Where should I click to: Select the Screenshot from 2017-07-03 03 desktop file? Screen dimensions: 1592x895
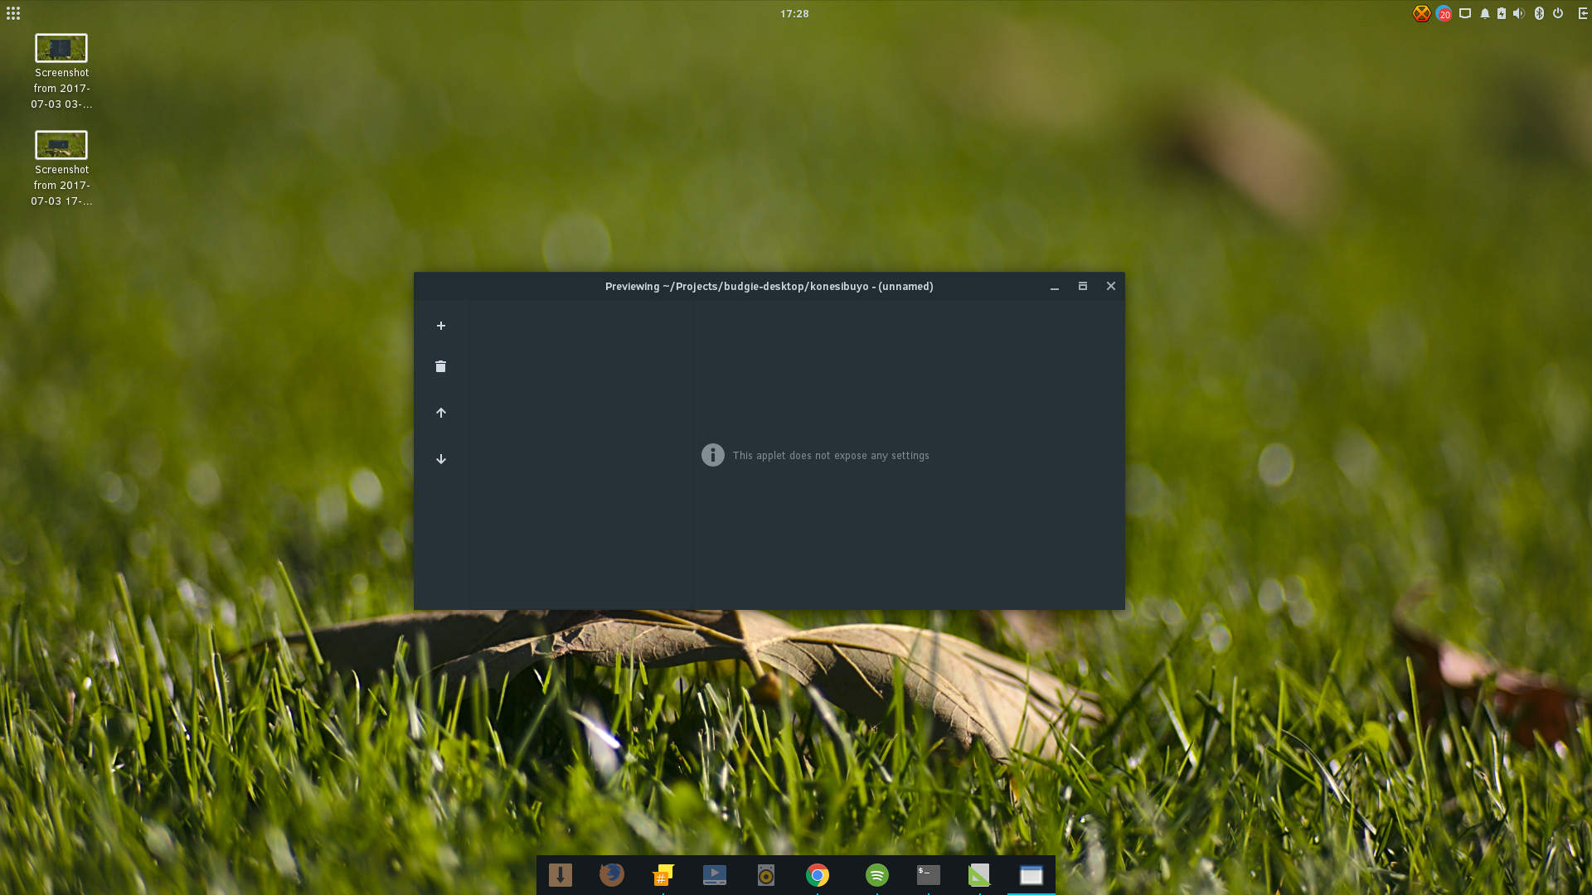point(61,73)
